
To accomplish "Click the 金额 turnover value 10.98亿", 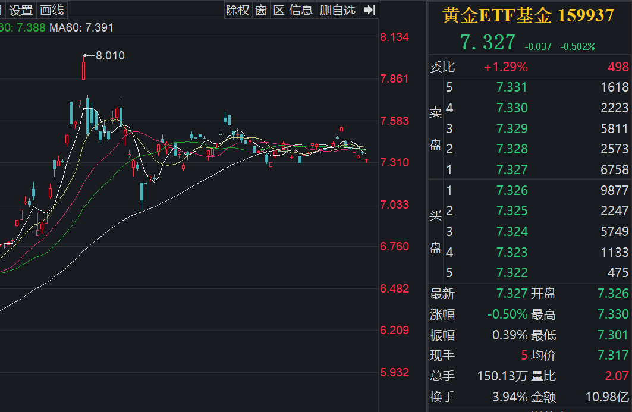I will pos(608,397).
